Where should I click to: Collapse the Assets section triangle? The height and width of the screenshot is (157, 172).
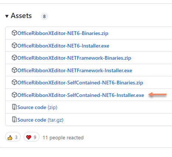7,16
